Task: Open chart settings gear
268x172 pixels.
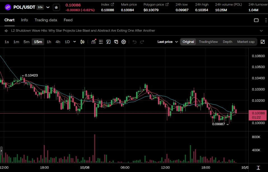Action: coord(123,42)
